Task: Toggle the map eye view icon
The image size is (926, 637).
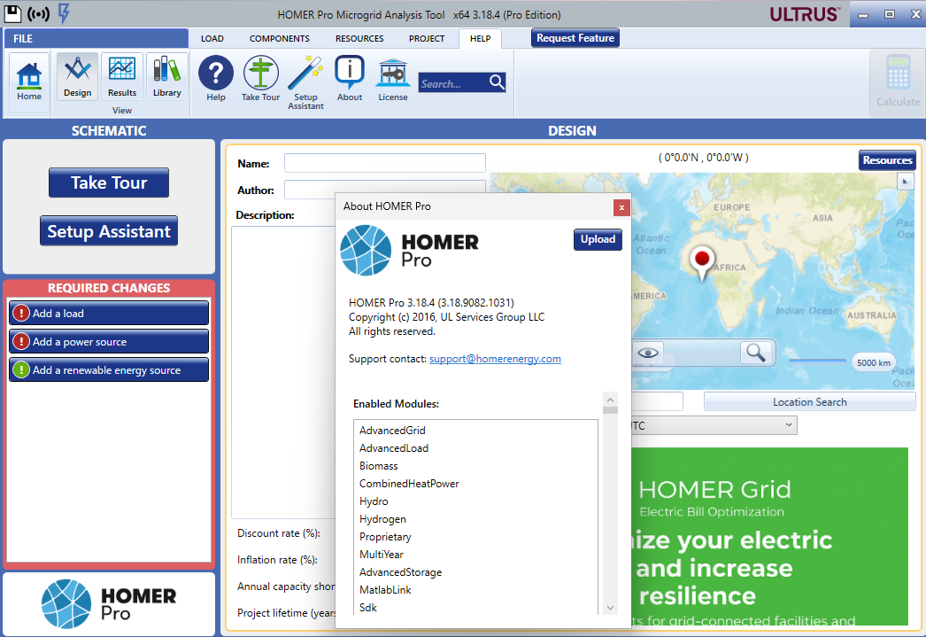Action: pos(648,353)
